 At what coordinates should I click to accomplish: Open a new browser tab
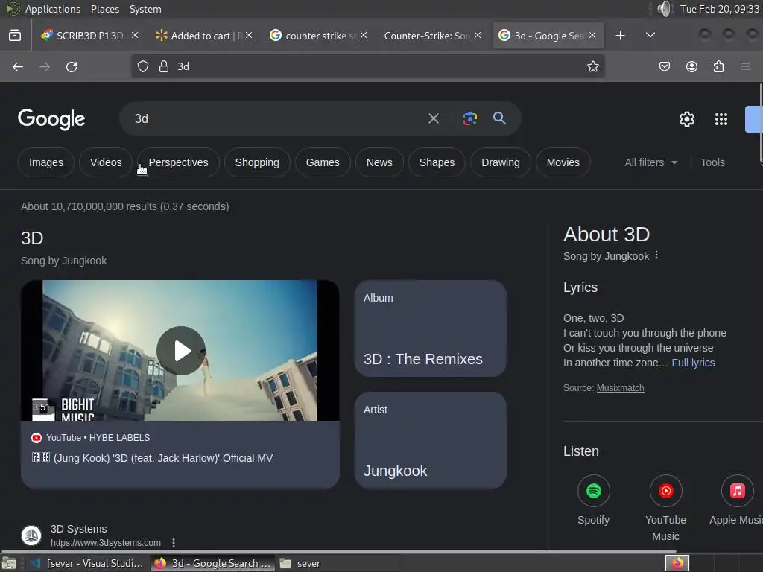[x=620, y=36]
